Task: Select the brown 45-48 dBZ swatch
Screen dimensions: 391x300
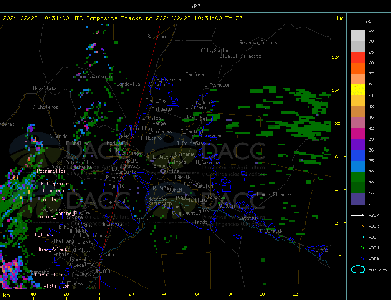Action: [x=358, y=112]
